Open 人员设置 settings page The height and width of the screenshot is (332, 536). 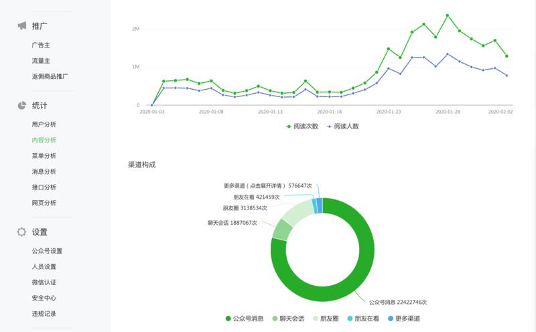coord(44,267)
